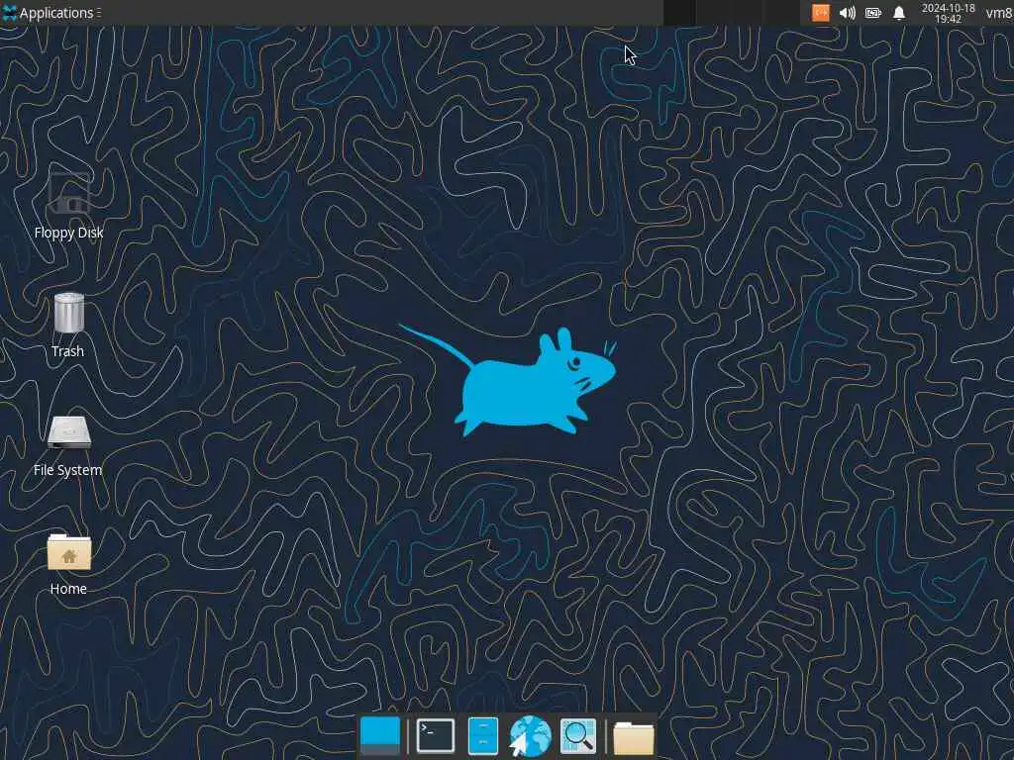Click the clock showing 2024-10-18 19:42

pyautogui.click(x=948, y=13)
